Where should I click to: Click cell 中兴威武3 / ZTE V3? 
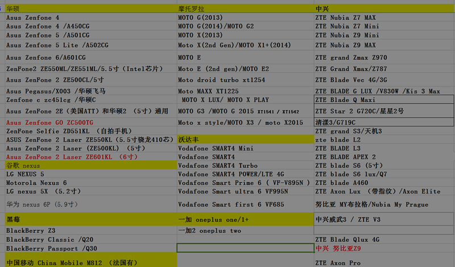point(384,219)
